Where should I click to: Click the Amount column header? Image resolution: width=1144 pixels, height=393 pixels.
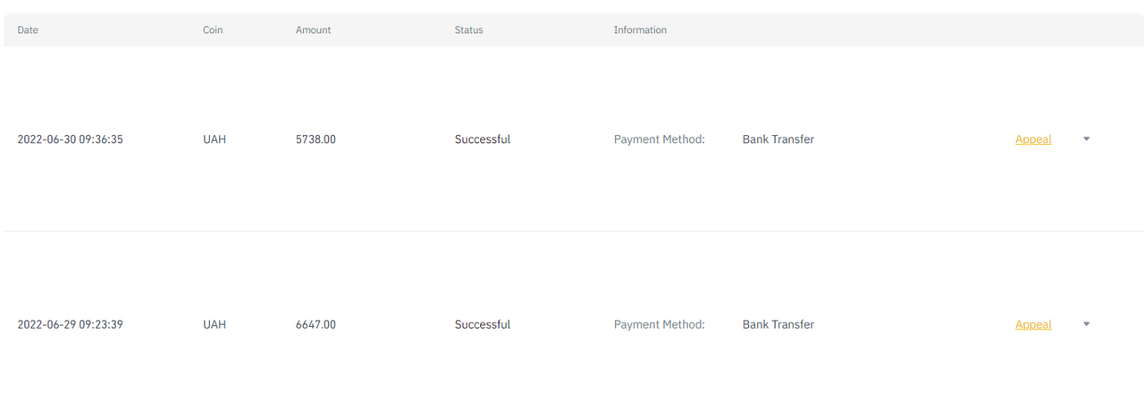314,29
